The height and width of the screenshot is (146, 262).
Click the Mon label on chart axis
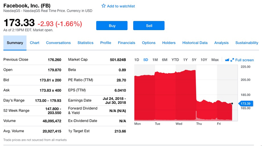point(138,124)
